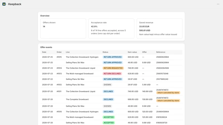
Task: Click order number #1014
Action: click(59, 68)
